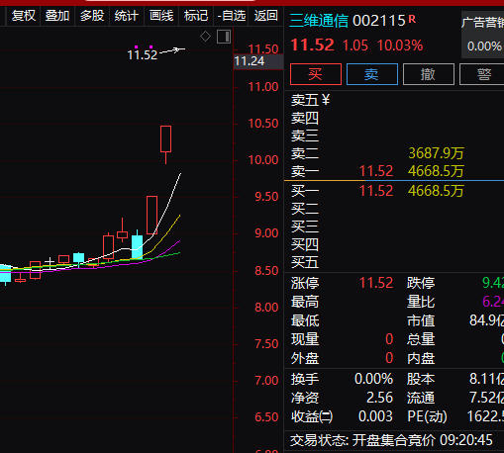
Task: Click the stock name 三维通信
Action: coord(319,21)
